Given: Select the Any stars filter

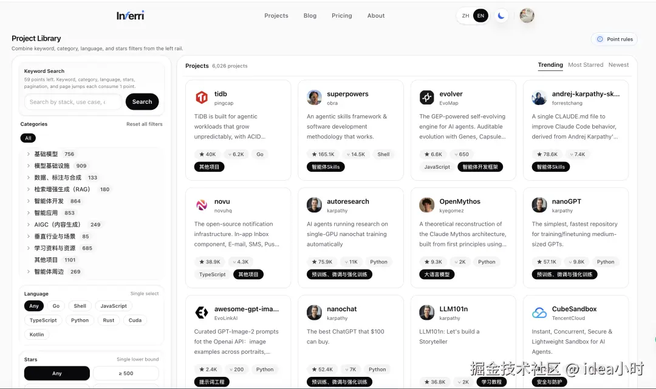Looking at the screenshot, I should point(57,373).
